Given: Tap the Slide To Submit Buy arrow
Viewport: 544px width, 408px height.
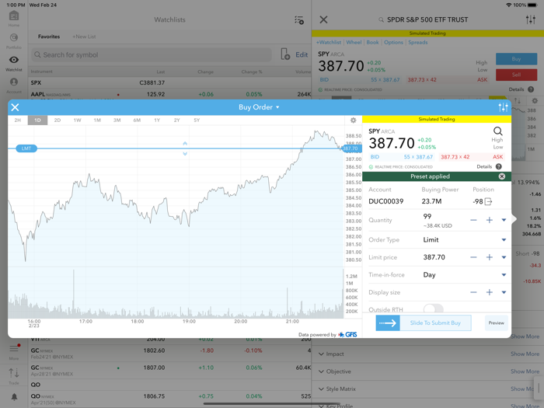Looking at the screenshot, I should tap(388, 323).
